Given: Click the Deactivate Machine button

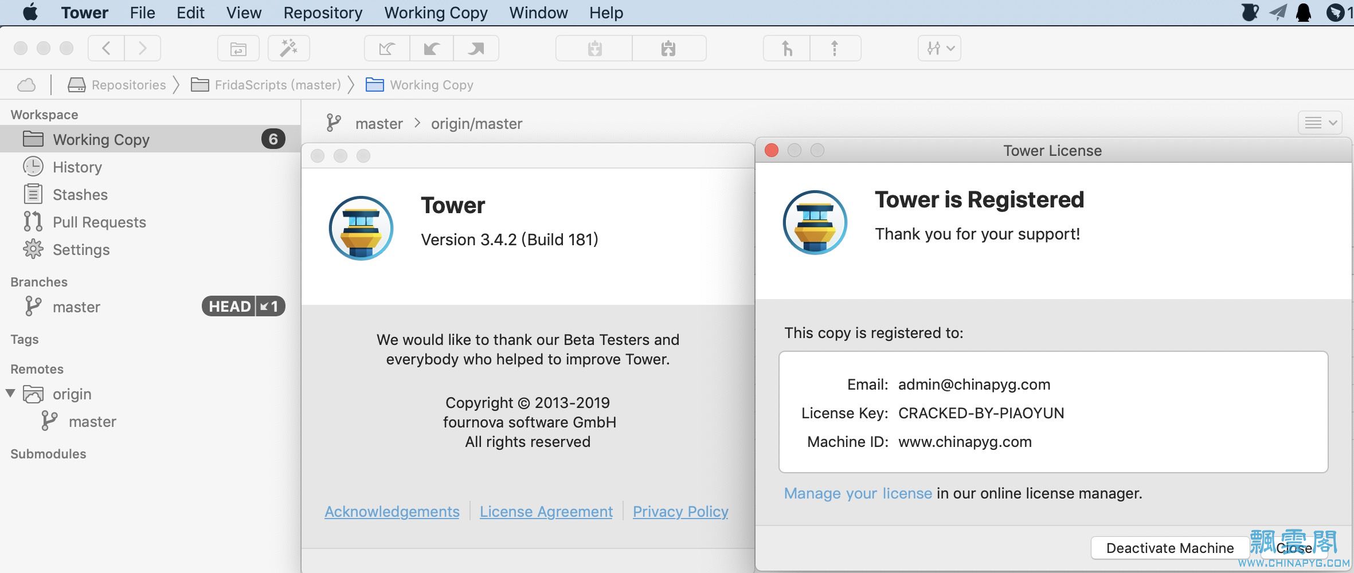Looking at the screenshot, I should click(1170, 548).
